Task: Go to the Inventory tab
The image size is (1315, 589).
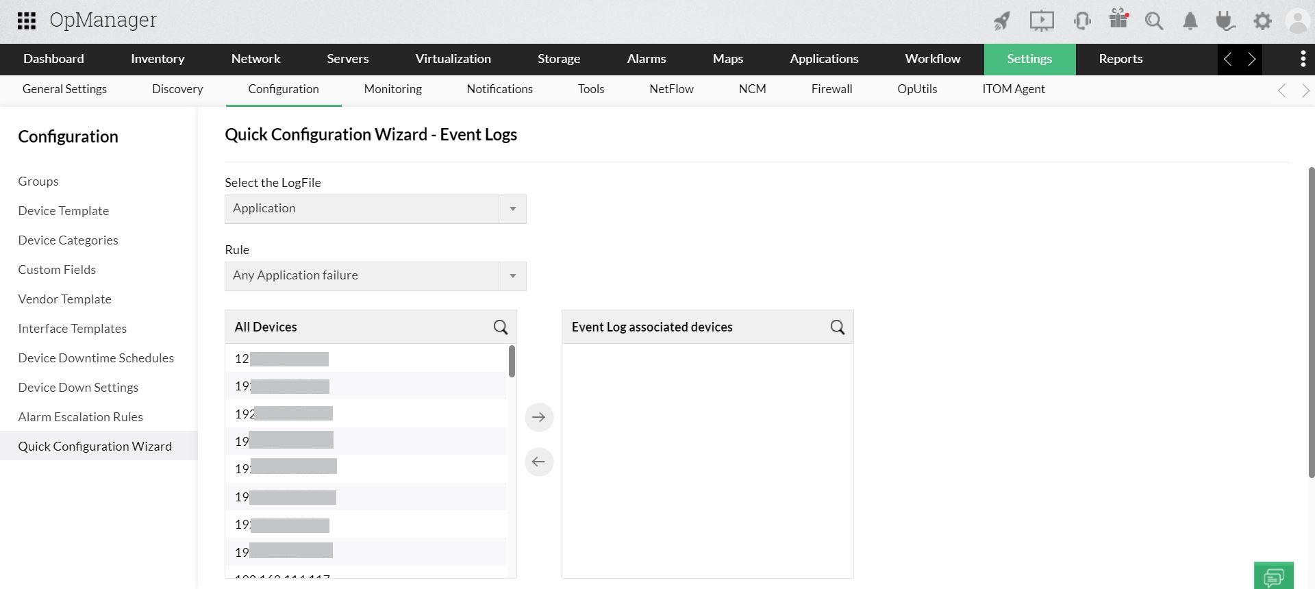Action: click(158, 59)
